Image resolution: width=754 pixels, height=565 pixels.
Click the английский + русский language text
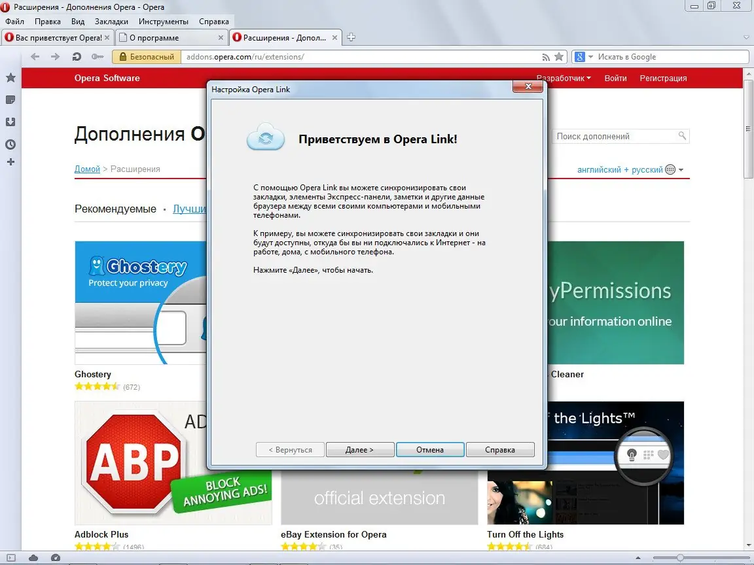click(x=620, y=169)
